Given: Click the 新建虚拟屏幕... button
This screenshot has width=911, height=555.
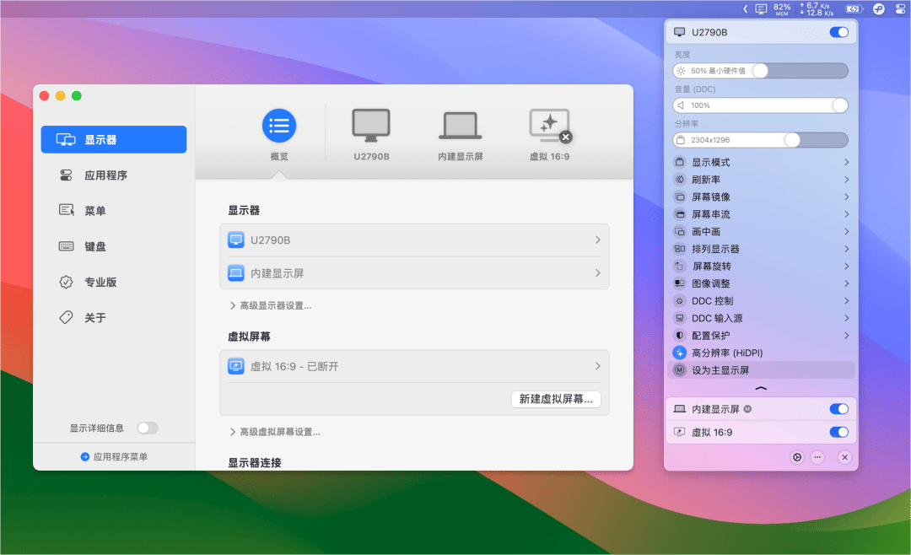Looking at the screenshot, I should 556,399.
